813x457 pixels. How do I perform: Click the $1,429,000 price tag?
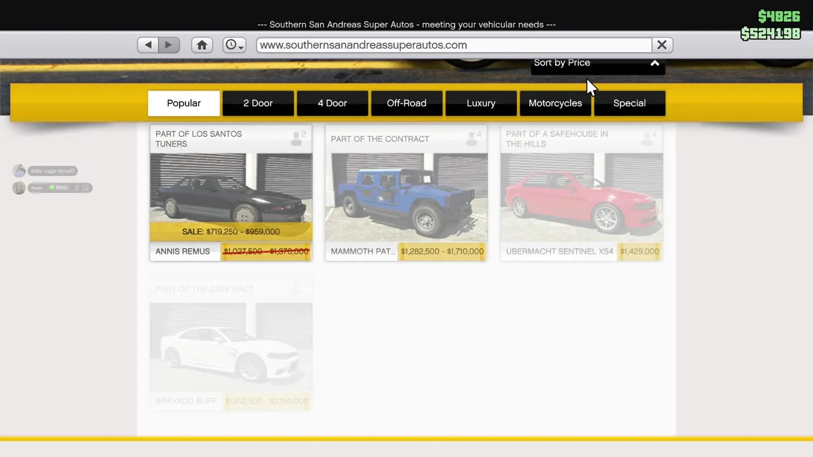(640, 251)
